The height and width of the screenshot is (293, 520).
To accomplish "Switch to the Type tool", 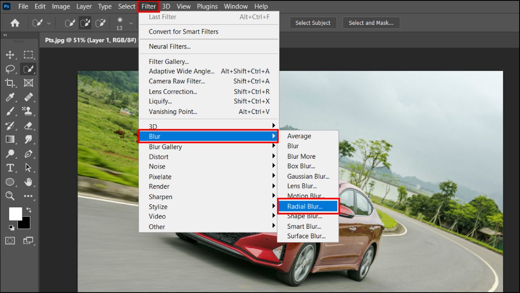I will [x=9, y=168].
